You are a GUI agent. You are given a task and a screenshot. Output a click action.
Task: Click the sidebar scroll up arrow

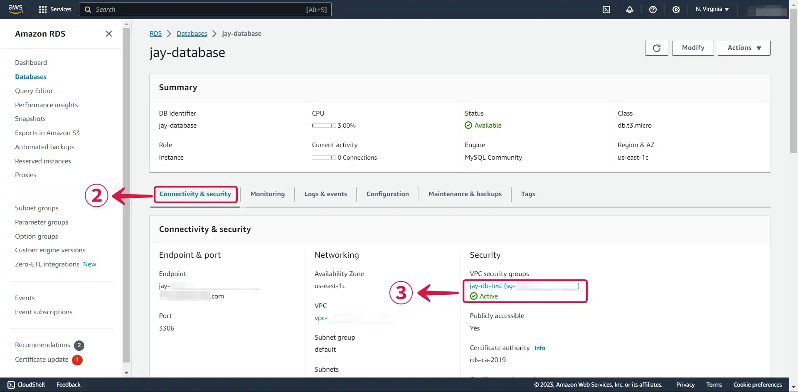point(126,23)
